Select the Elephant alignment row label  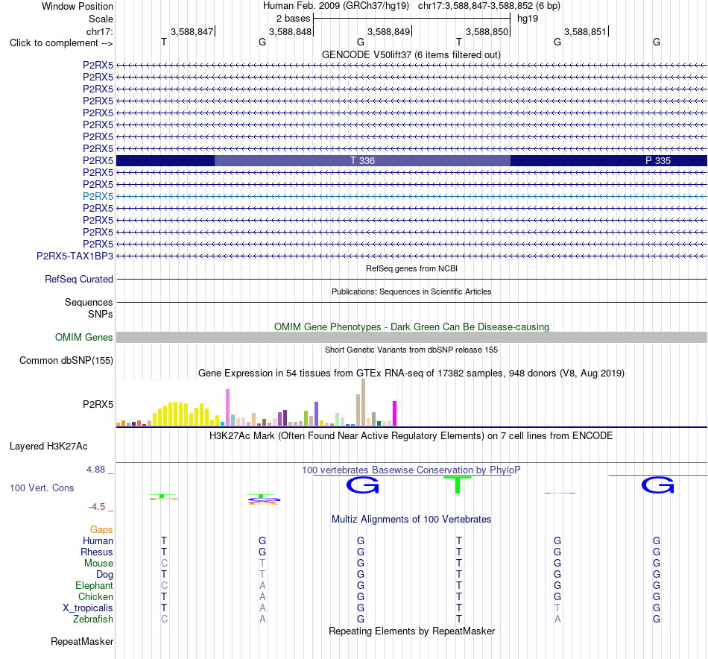pos(94,585)
